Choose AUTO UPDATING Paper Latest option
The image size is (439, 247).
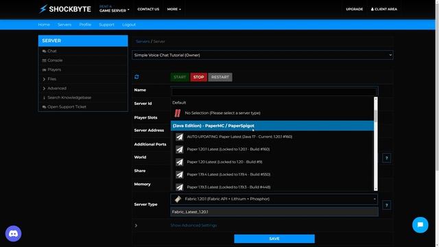272,137
